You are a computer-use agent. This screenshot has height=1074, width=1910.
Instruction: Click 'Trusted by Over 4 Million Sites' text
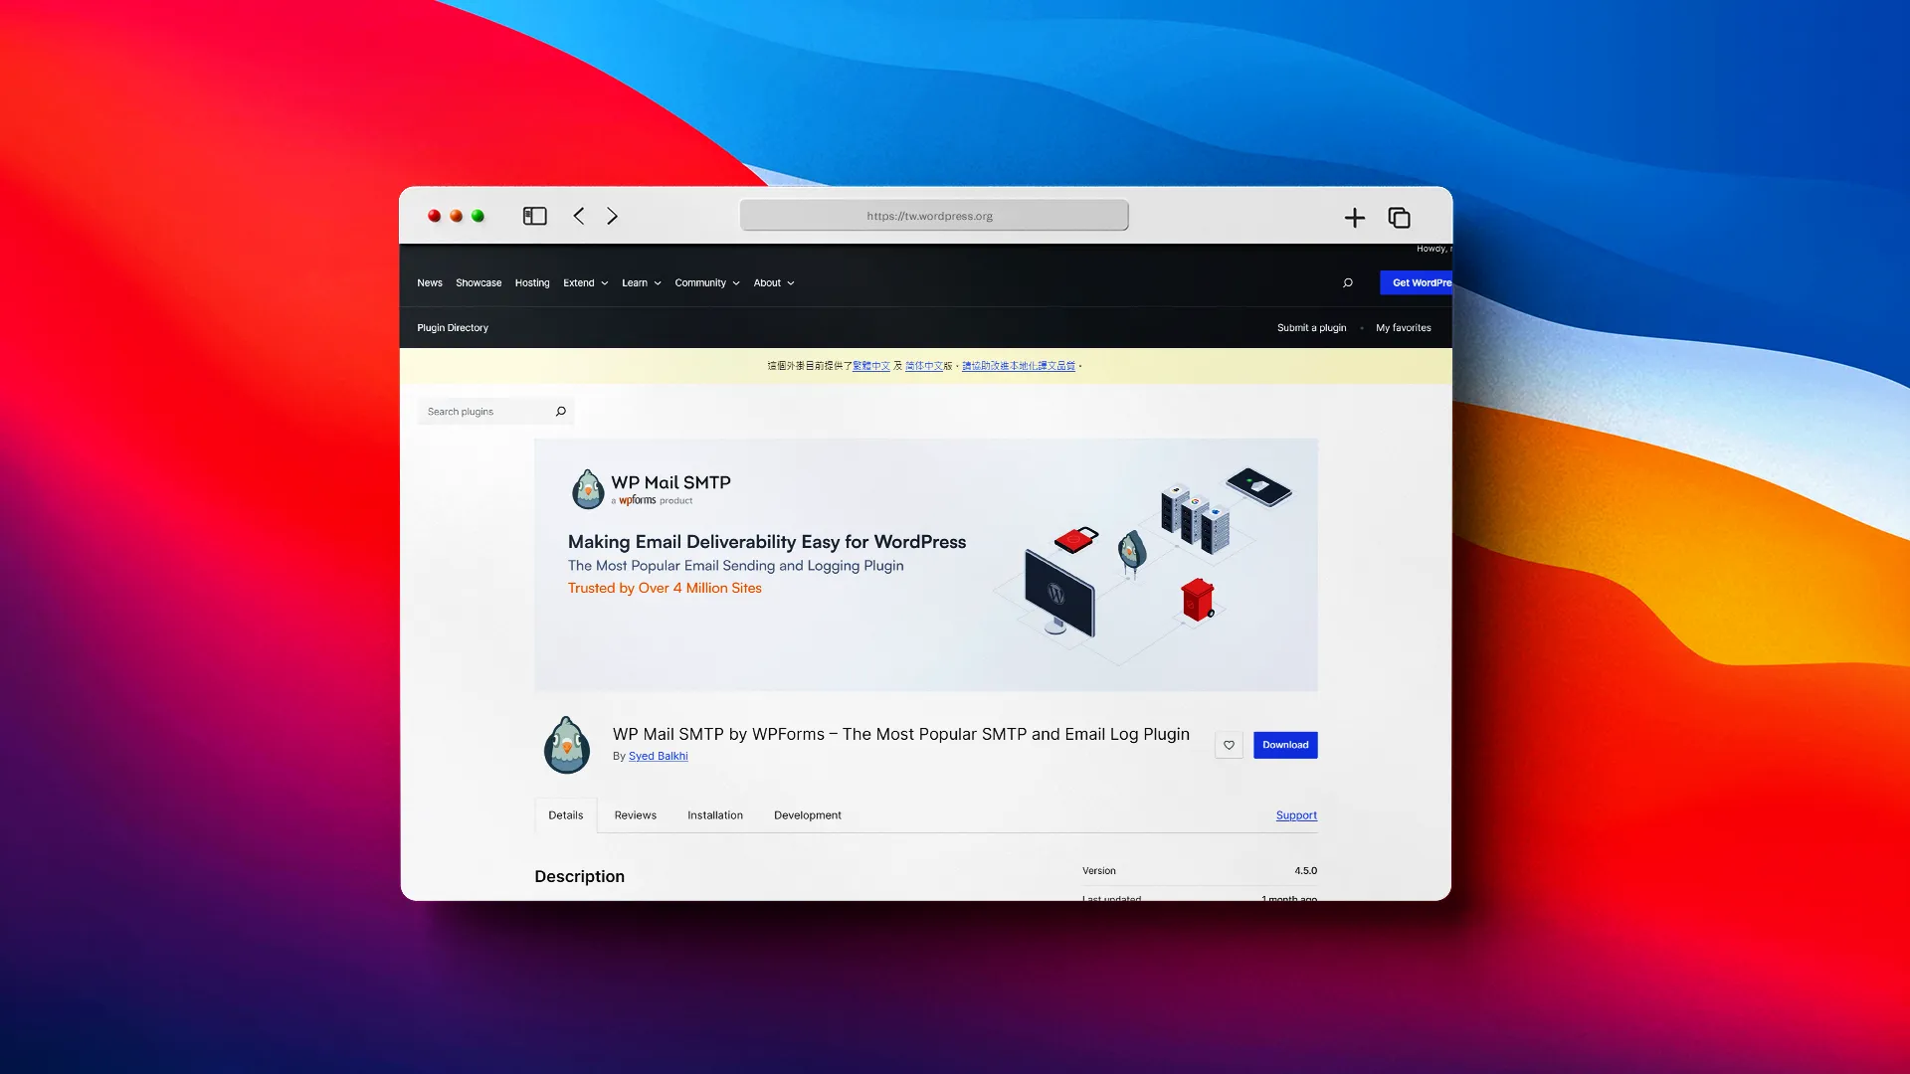point(665,589)
